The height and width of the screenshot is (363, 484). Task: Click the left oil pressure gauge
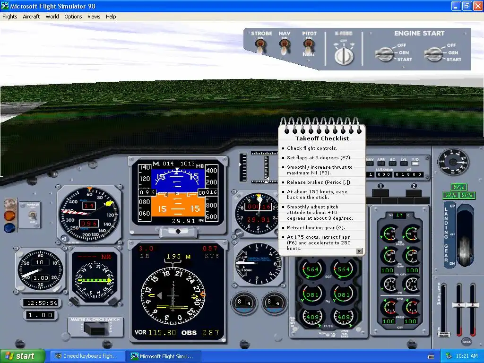point(389,234)
